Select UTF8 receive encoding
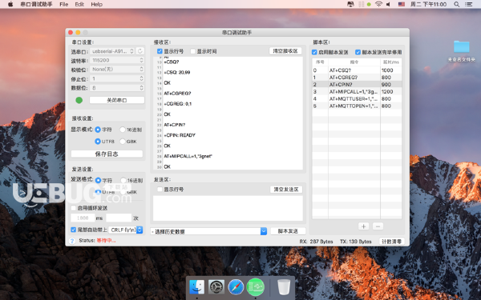Image resolution: width=481 pixels, height=300 pixels. coord(98,141)
